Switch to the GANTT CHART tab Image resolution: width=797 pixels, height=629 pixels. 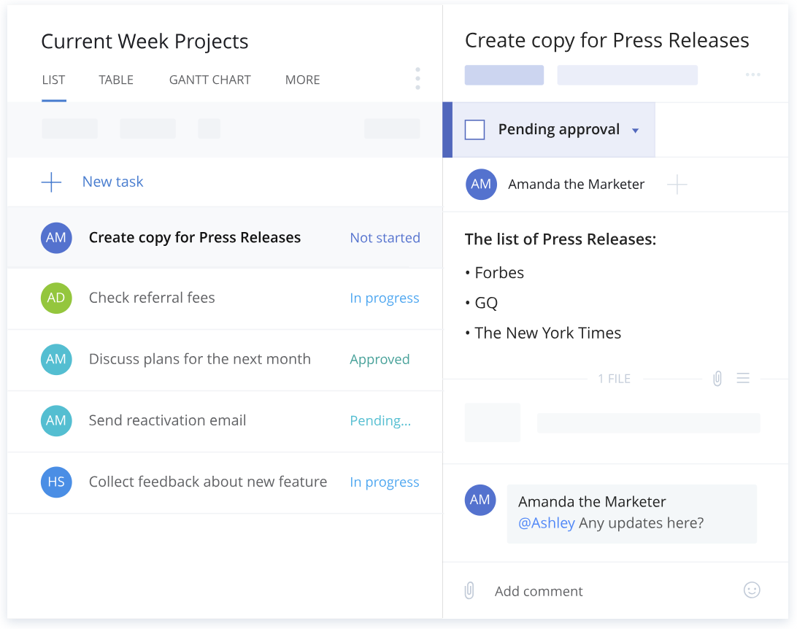[209, 80]
